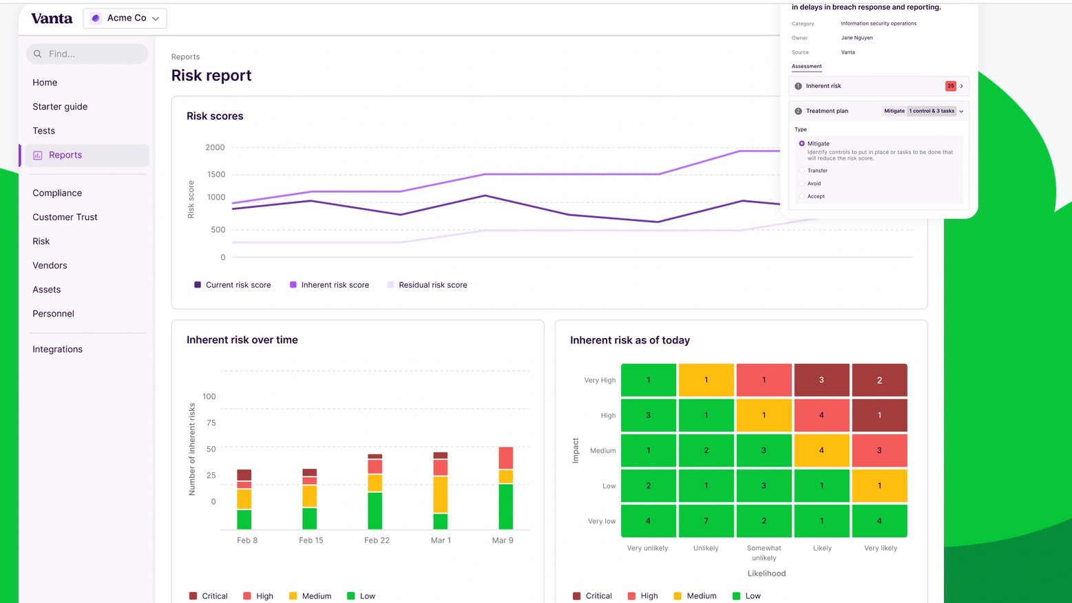Click the Critical legend swatch under Inherent risk over time
The height and width of the screenshot is (603, 1072).
(x=193, y=596)
